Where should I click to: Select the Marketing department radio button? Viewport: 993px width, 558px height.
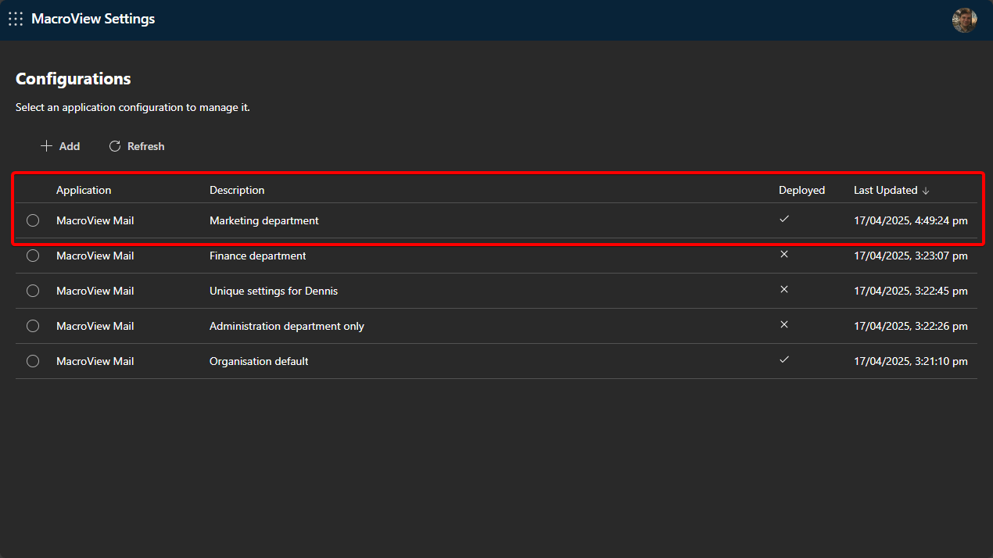tap(33, 220)
